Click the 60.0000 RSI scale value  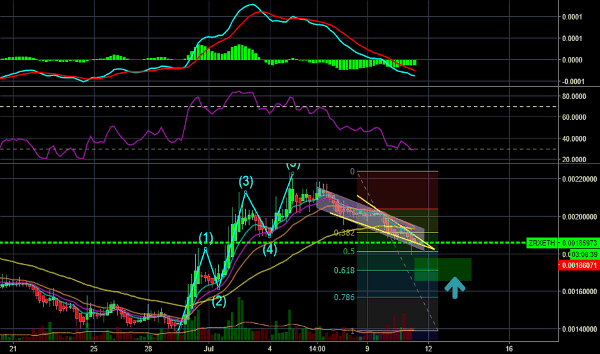574,117
